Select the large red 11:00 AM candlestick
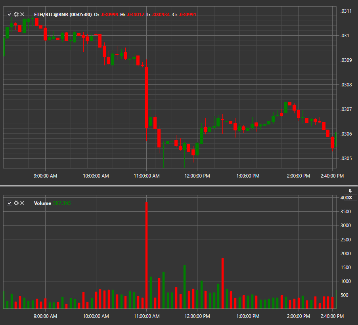This screenshot has height=325, width=358. click(x=146, y=97)
